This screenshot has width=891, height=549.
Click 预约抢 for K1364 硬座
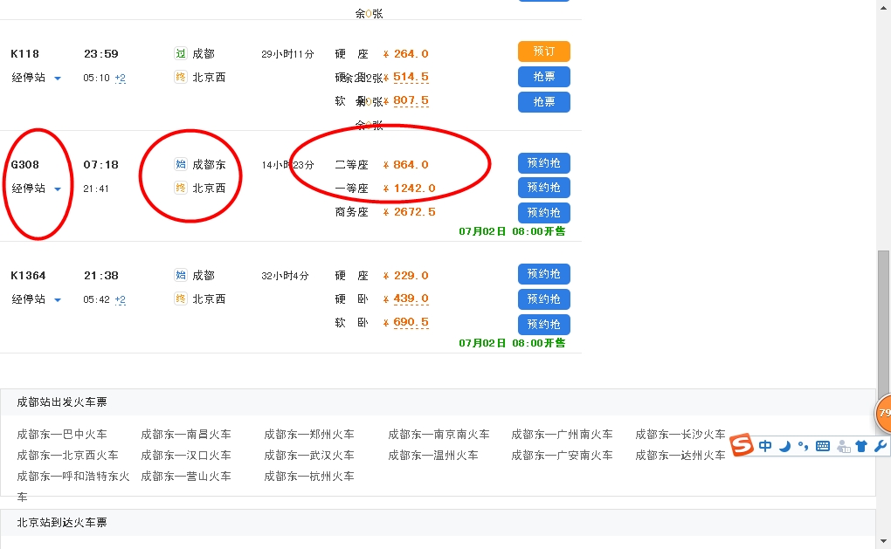click(544, 274)
